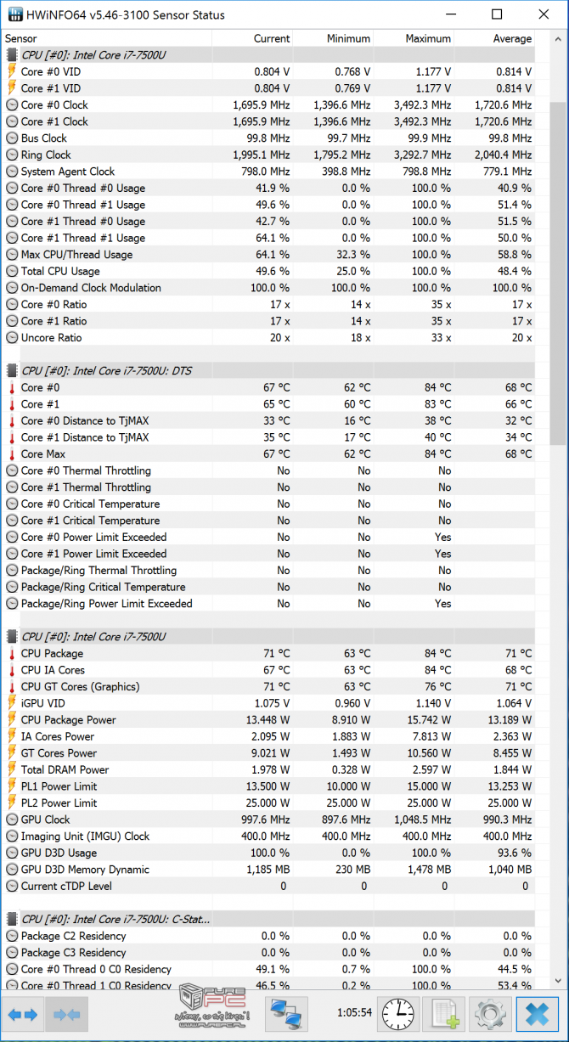This screenshot has width=569, height=1042.
Task: Click the icon beside Uncore Ratio
Action: (12, 337)
